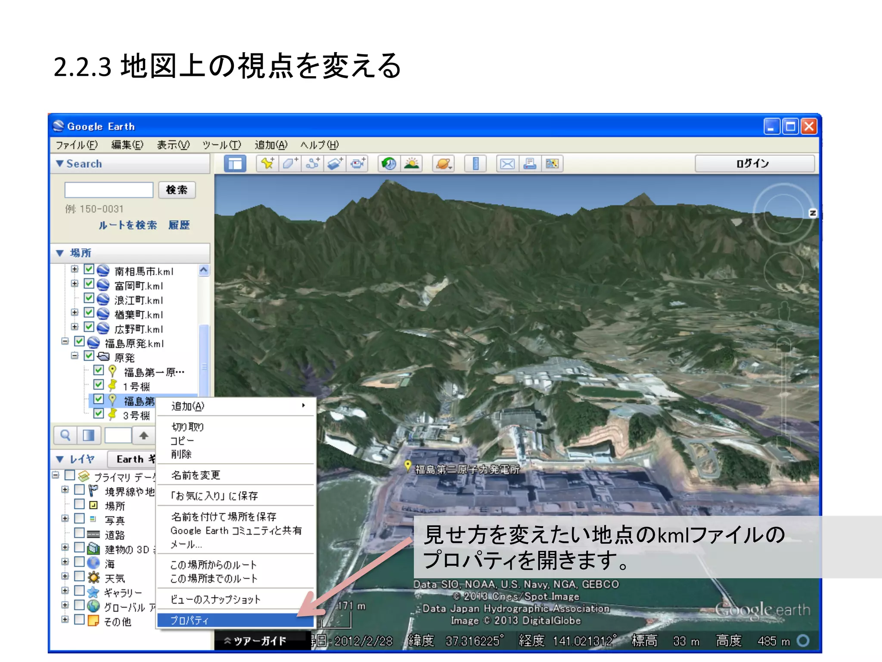Choose プロパティ in the context menu
The image size is (882, 662).
[236, 620]
